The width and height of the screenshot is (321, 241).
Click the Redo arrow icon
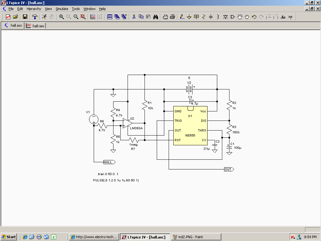tap(261, 17)
